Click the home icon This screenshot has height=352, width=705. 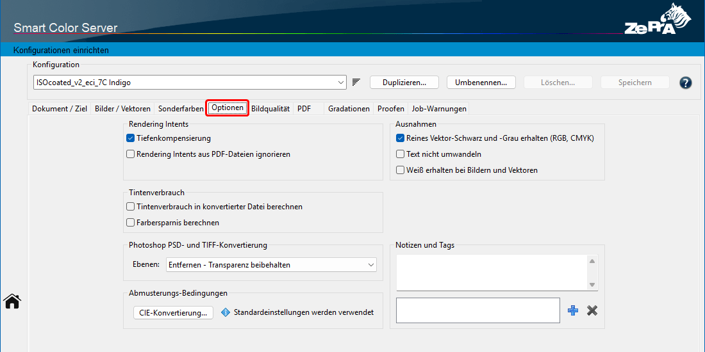coord(12,301)
